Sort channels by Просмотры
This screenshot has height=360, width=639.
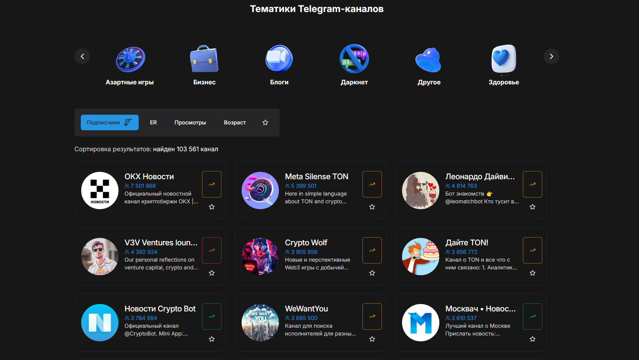pyautogui.click(x=190, y=122)
